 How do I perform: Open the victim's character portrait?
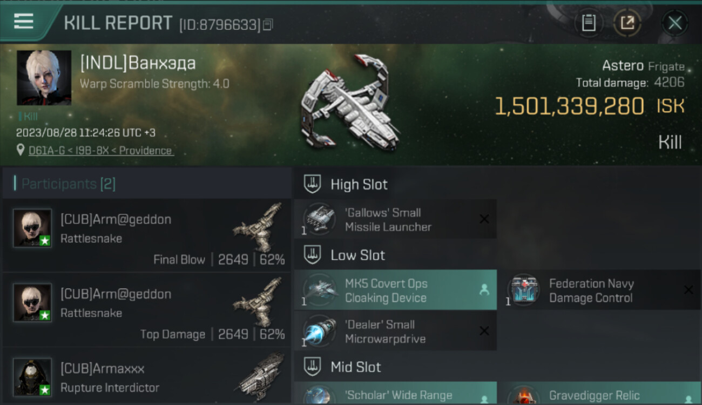tap(44, 78)
